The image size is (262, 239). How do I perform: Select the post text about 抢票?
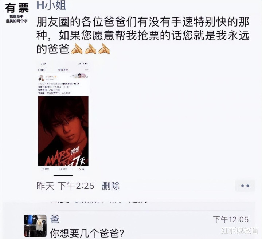(143, 36)
